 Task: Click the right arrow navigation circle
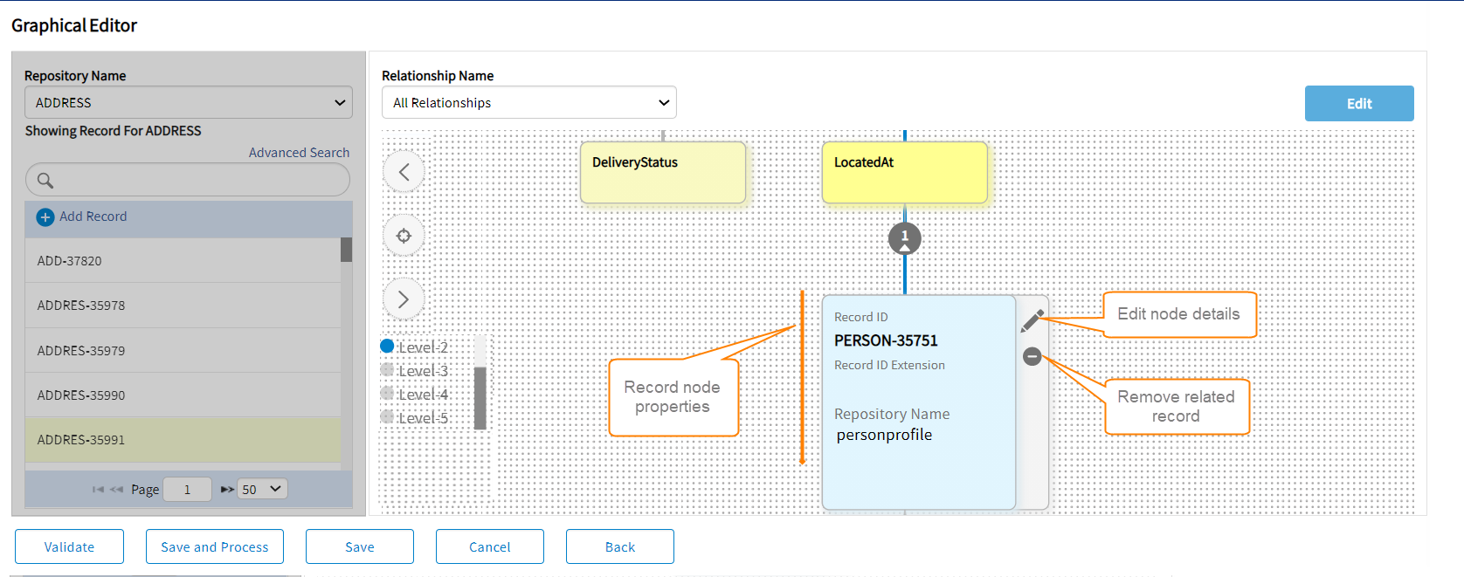[404, 299]
